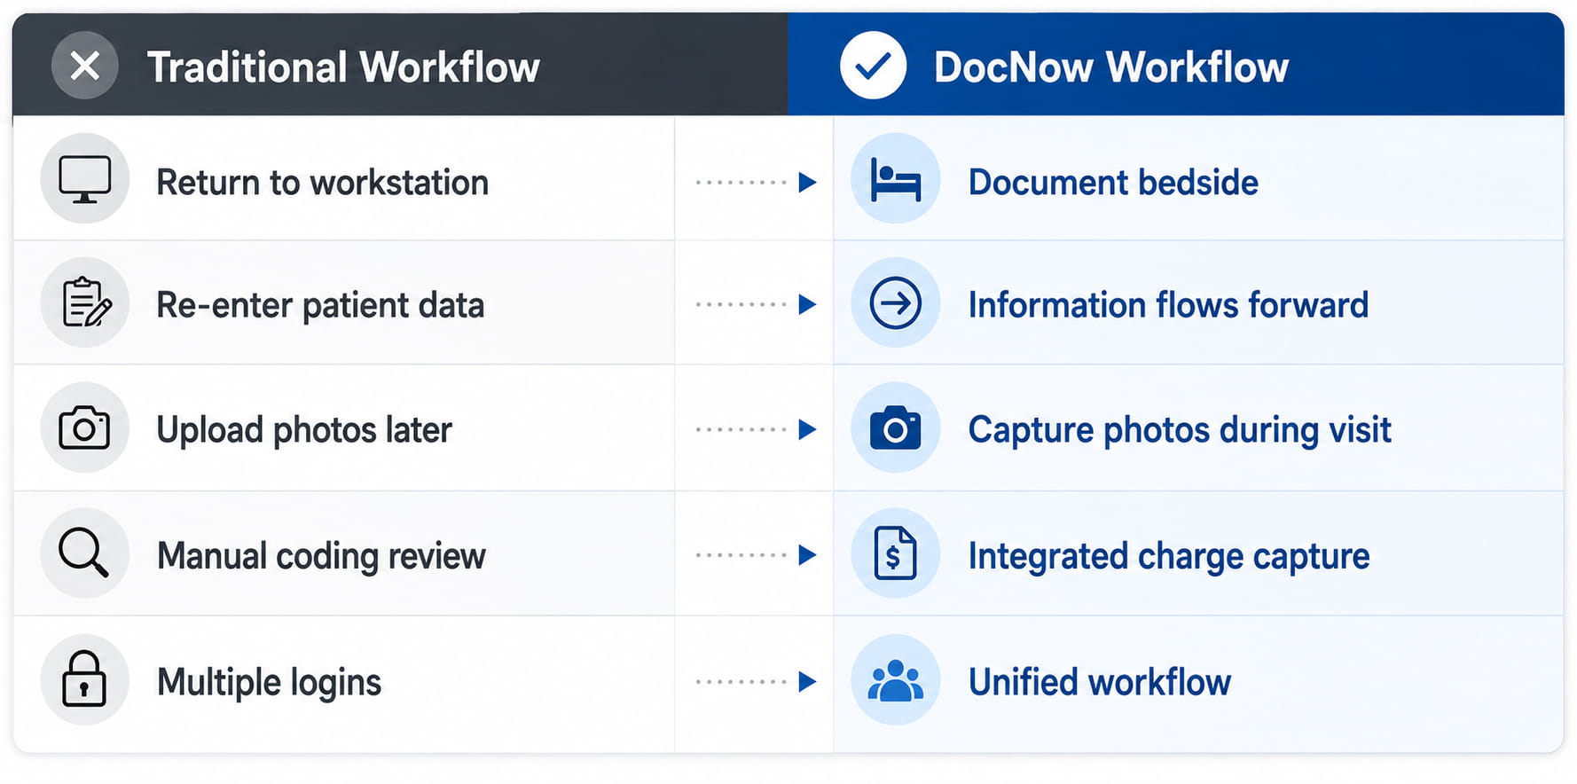Click the circled arrow icon for Information flows forward

point(895,303)
